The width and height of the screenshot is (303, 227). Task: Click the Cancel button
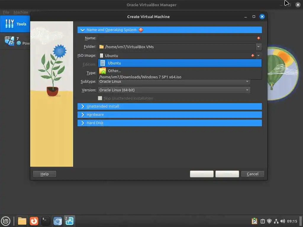click(252, 174)
